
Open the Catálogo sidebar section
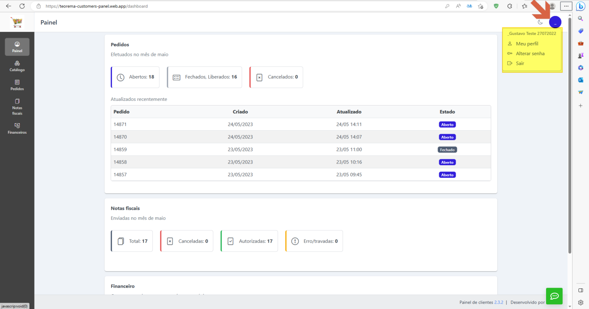point(17,66)
